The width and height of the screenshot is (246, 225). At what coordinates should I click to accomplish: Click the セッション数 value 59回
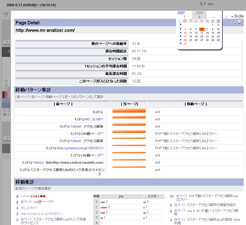[136, 59]
